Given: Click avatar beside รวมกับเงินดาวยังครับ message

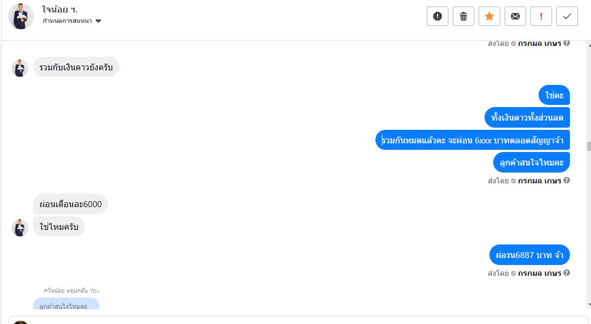Looking at the screenshot, I should tap(20, 68).
